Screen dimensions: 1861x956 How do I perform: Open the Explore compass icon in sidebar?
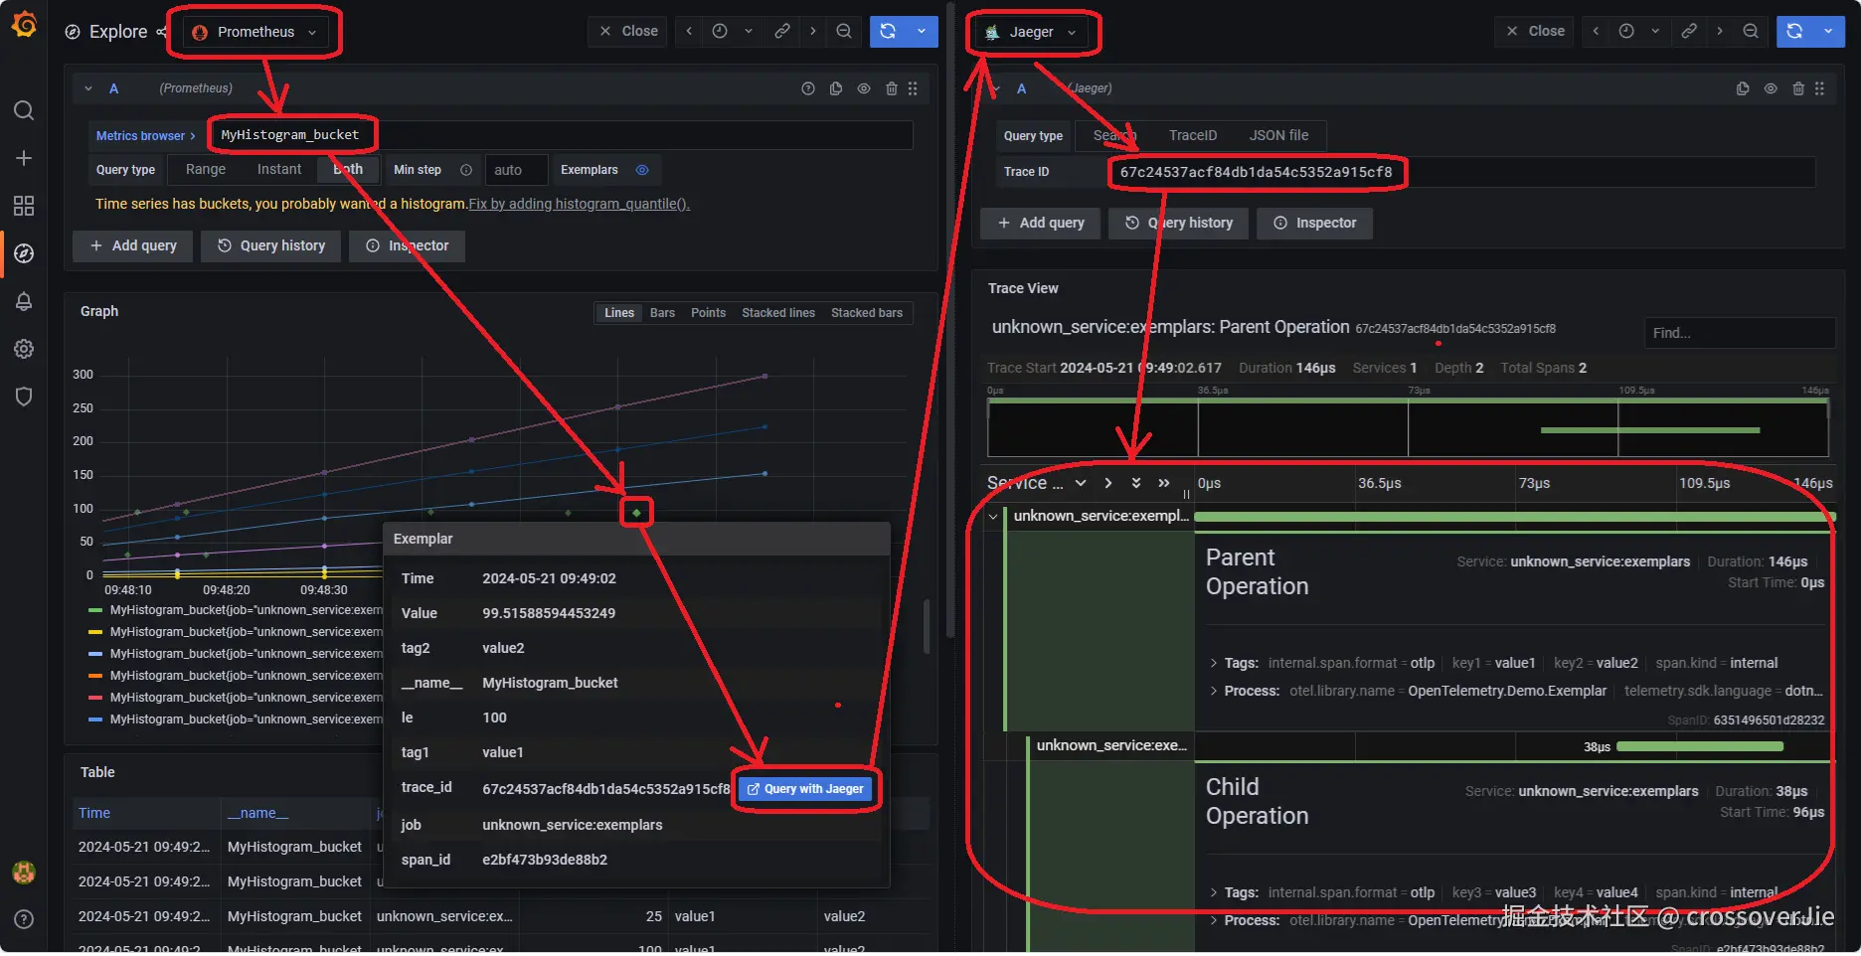[24, 253]
